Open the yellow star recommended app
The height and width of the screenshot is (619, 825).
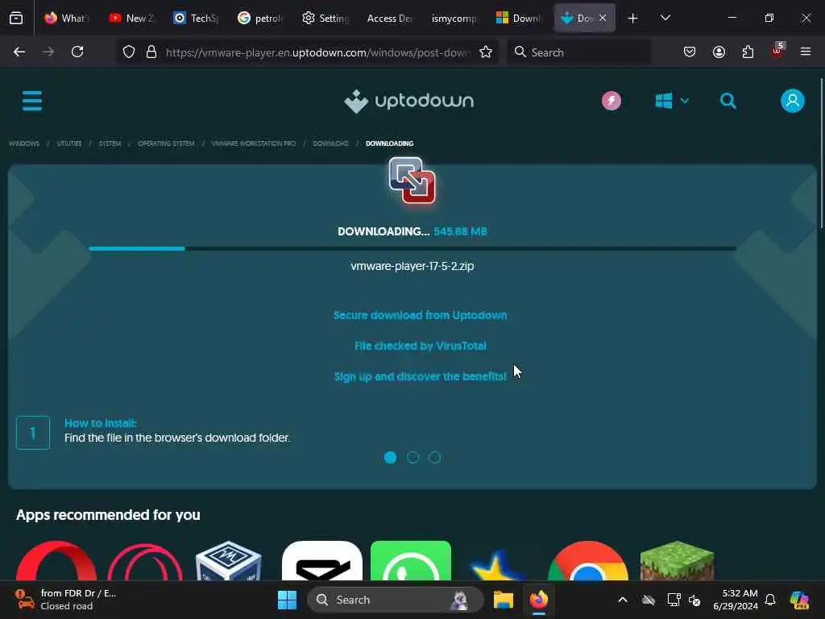(497, 564)
